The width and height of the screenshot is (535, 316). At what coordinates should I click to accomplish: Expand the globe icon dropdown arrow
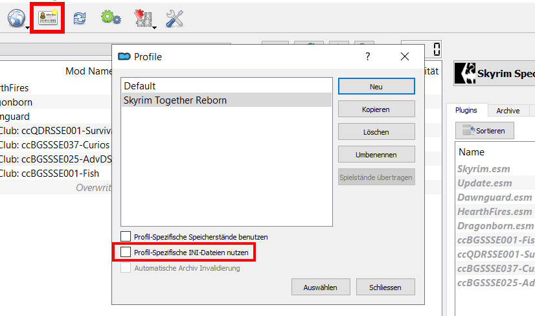(x=27, y=28)
